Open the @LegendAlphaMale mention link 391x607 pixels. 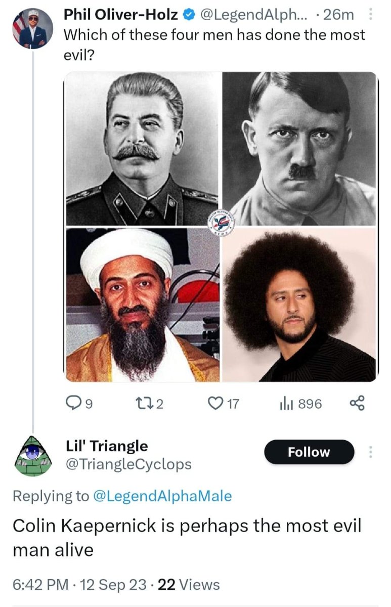(x=163, y=496)
